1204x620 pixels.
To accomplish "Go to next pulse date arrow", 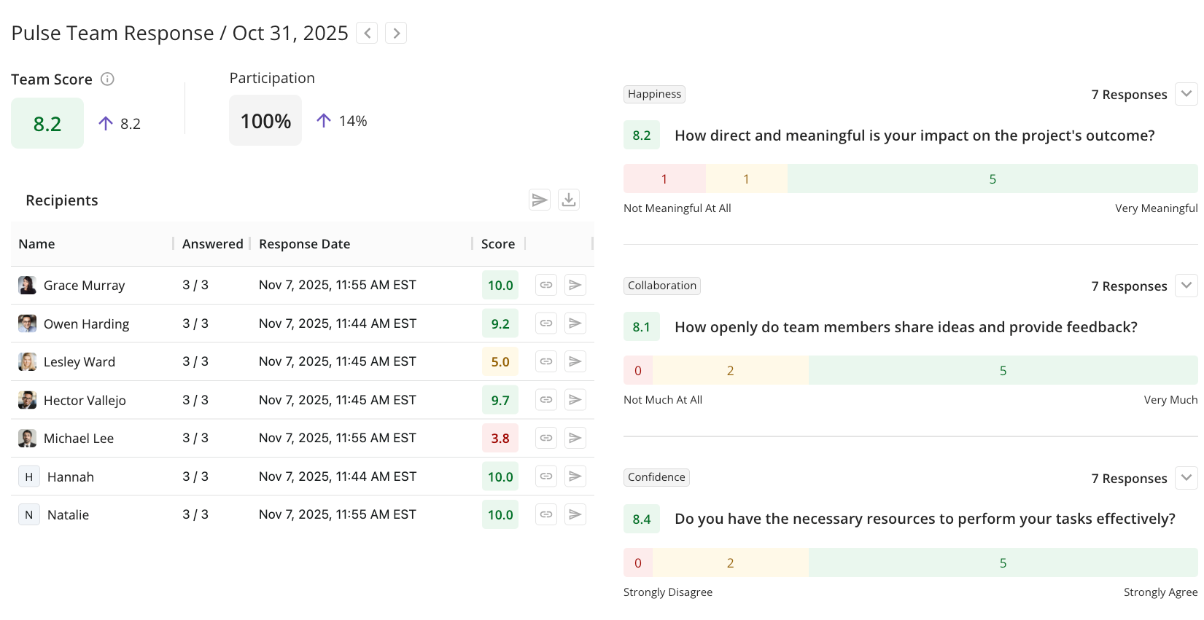I will point(396,34).
